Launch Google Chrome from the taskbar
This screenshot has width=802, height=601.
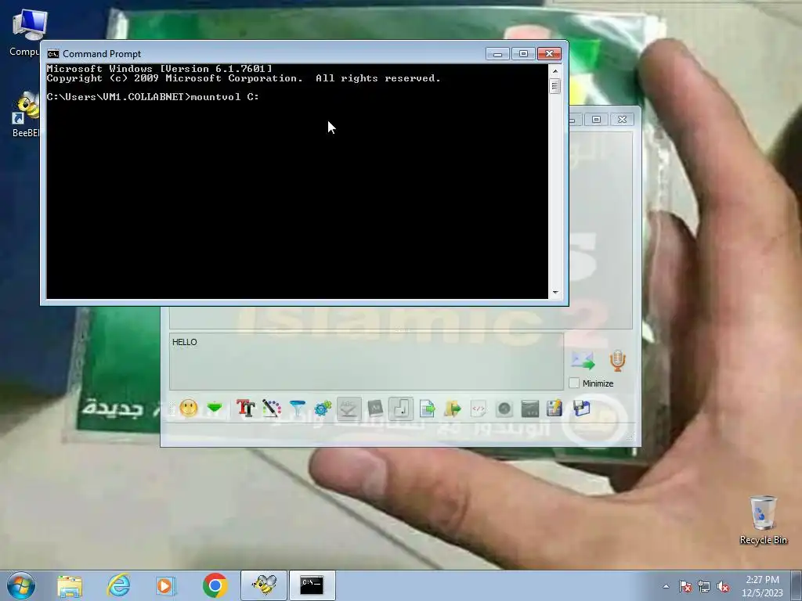(x=215, y=585)
